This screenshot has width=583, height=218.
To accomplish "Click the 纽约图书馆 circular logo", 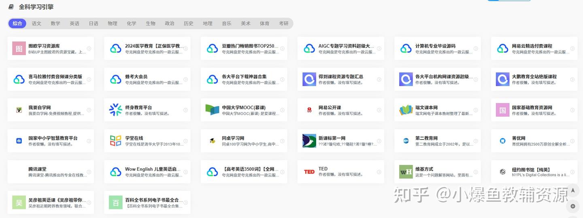I will pyautogui.click(x=503, y=171).
